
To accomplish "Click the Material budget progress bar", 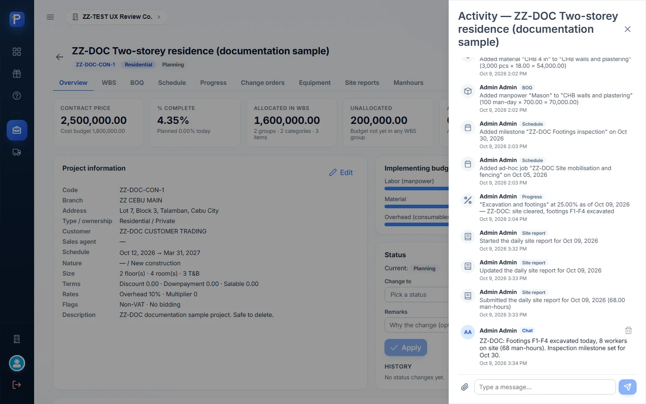I will point(416,206).
